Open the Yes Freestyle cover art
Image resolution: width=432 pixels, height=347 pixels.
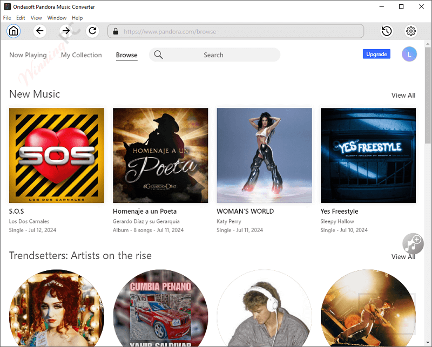[x=368, y=155]
